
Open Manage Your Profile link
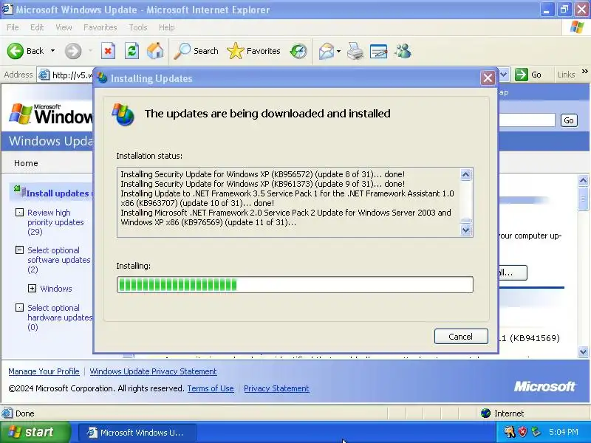44,371
